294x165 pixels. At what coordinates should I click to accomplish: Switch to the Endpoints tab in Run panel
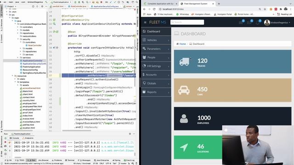(x=28, y=138)
